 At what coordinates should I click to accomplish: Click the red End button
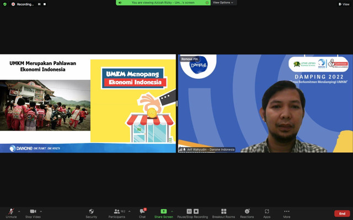click(342, 213)
